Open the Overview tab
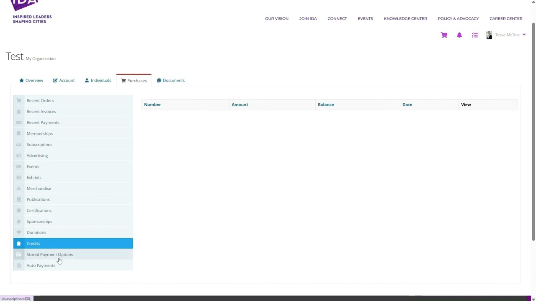Viewport: 536px width, 301px height. coord(31,80)
